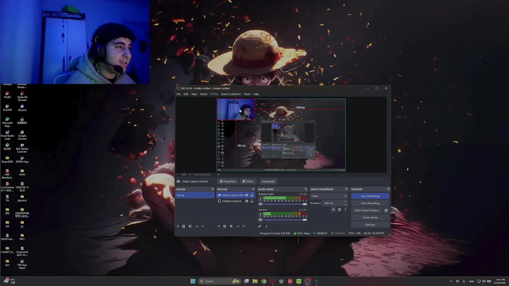
Task: Click Start Virtual Camera button
Action: pyautogui.click(x=367, y=211)
